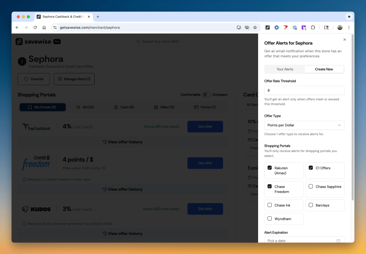366x254 pixels.
Task: Click the Savewise extension icon in toolbar
Action: tap(267, 28)
